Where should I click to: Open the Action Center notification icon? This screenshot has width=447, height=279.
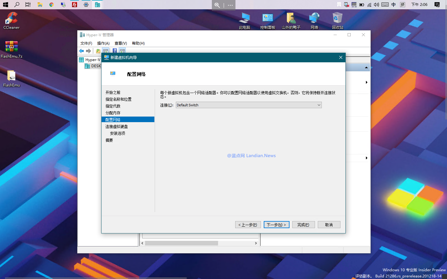coord(437,5)
